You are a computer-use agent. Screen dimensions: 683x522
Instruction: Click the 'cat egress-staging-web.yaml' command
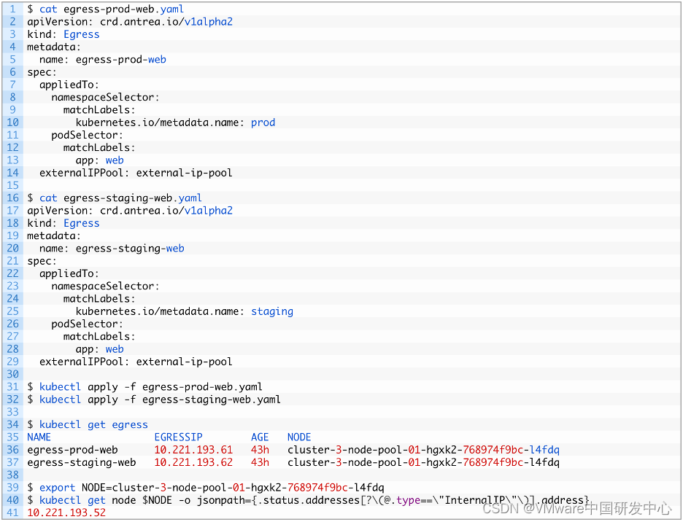coord(120,198)
